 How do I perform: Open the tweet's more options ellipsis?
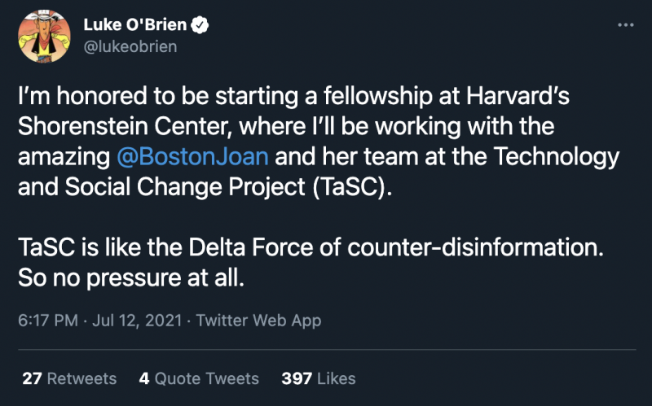coord(625,25)
